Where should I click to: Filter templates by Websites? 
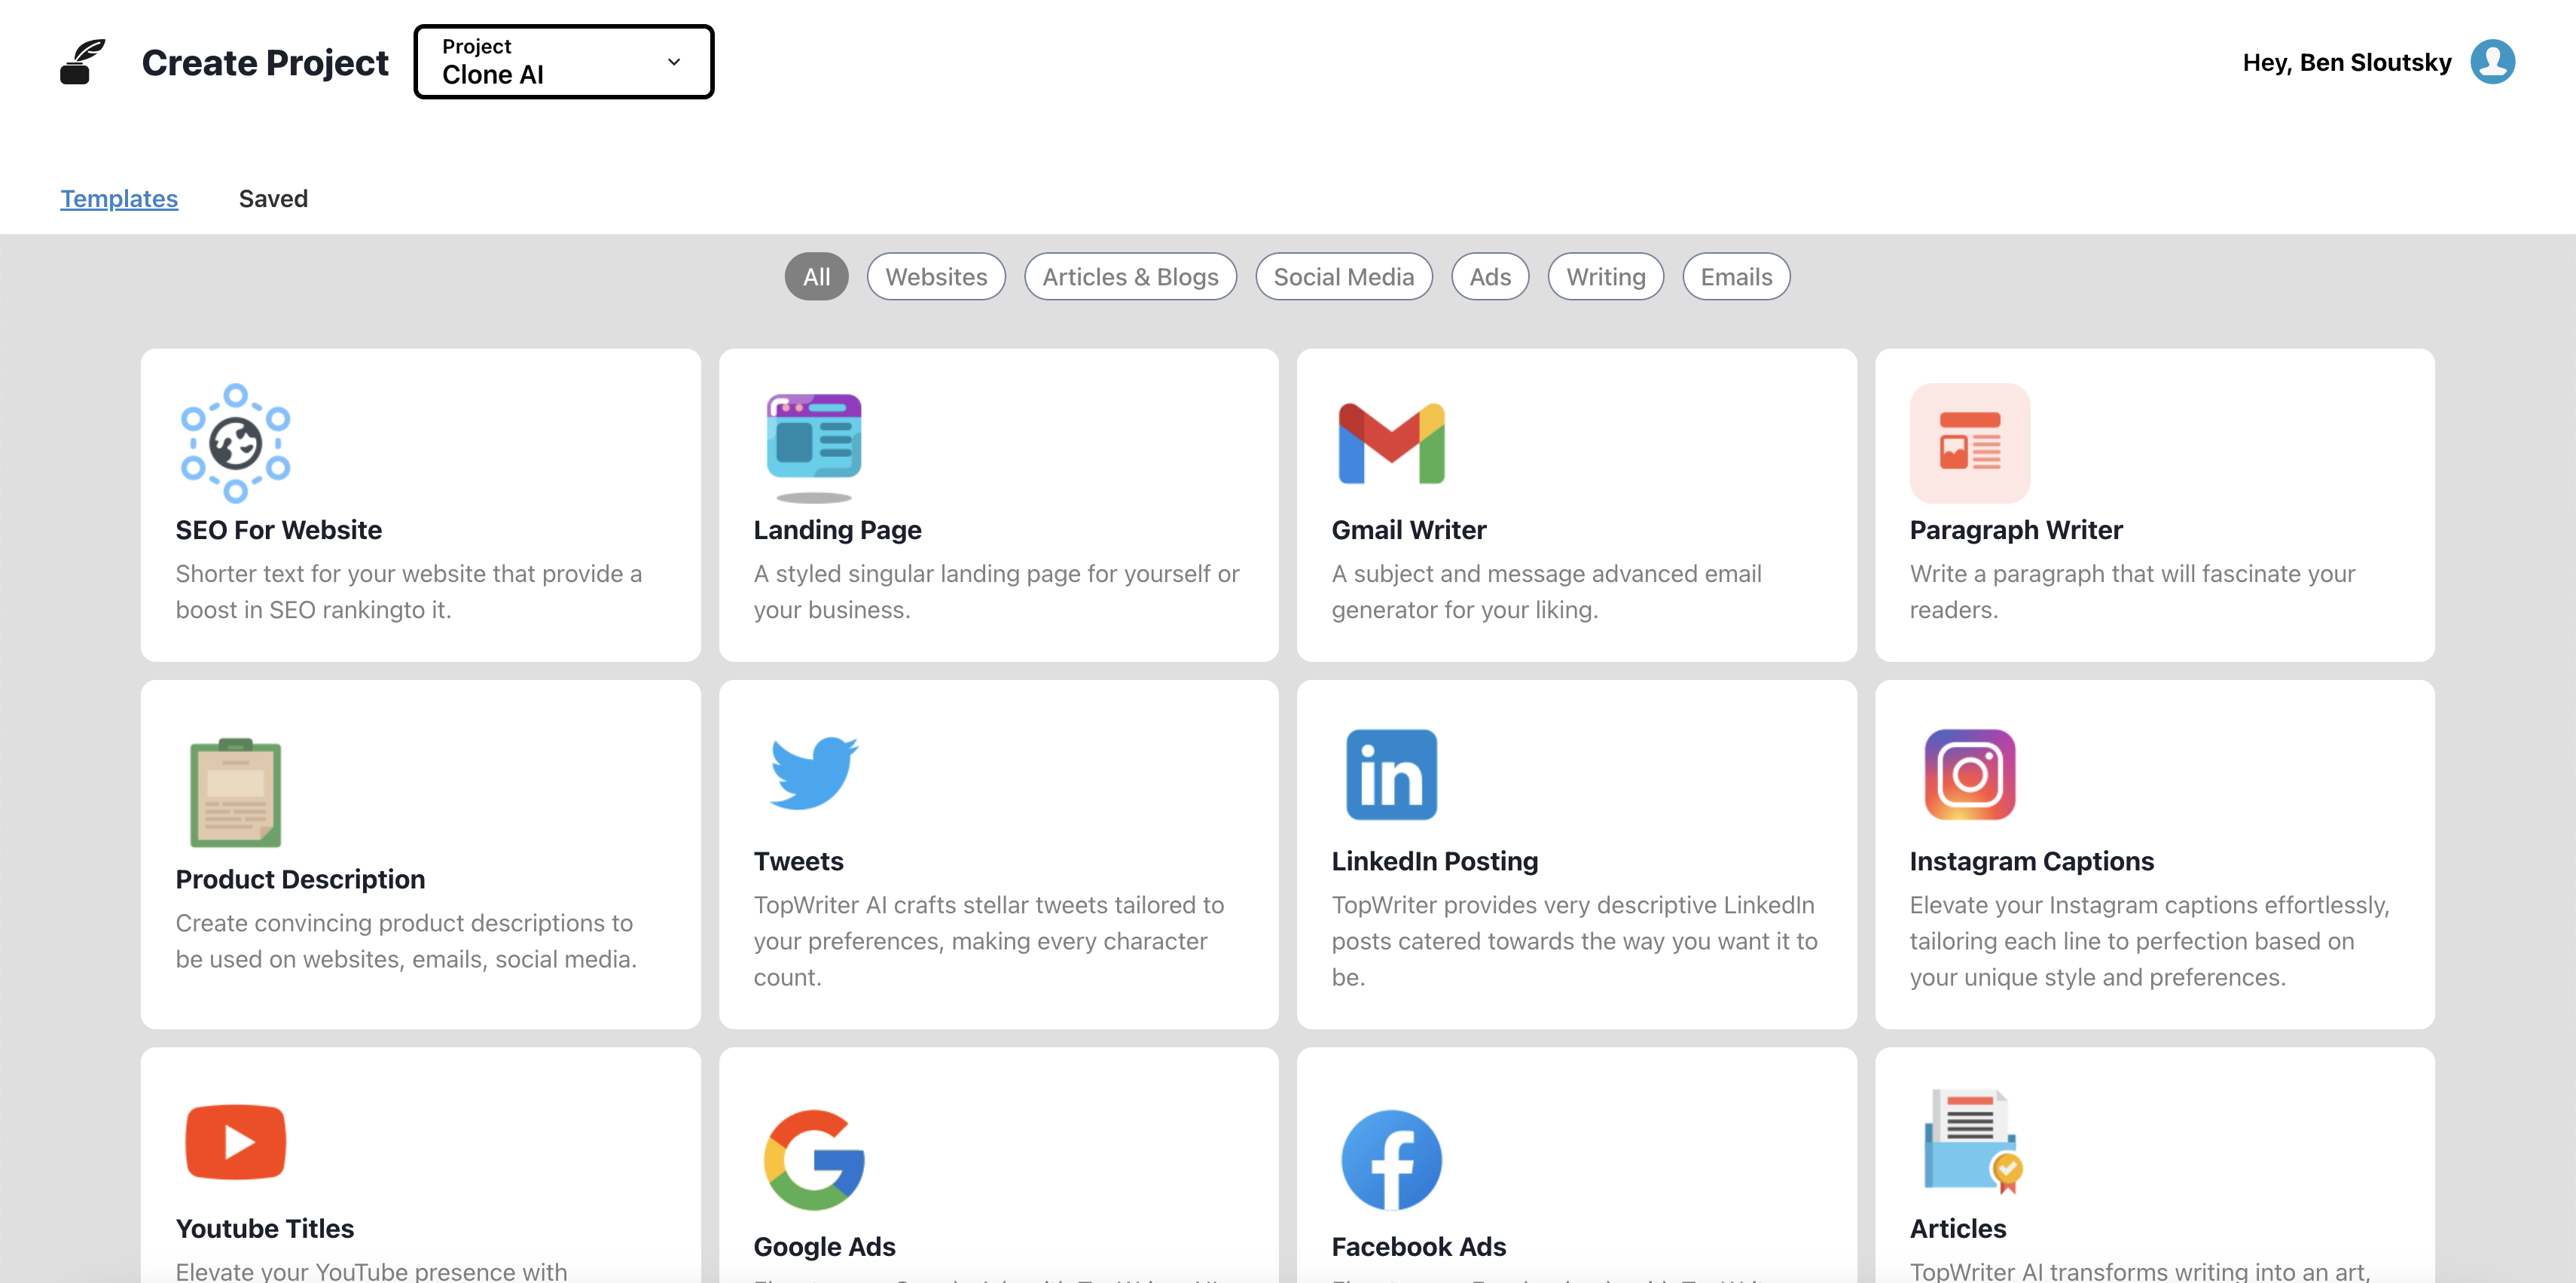coord(936,277)
